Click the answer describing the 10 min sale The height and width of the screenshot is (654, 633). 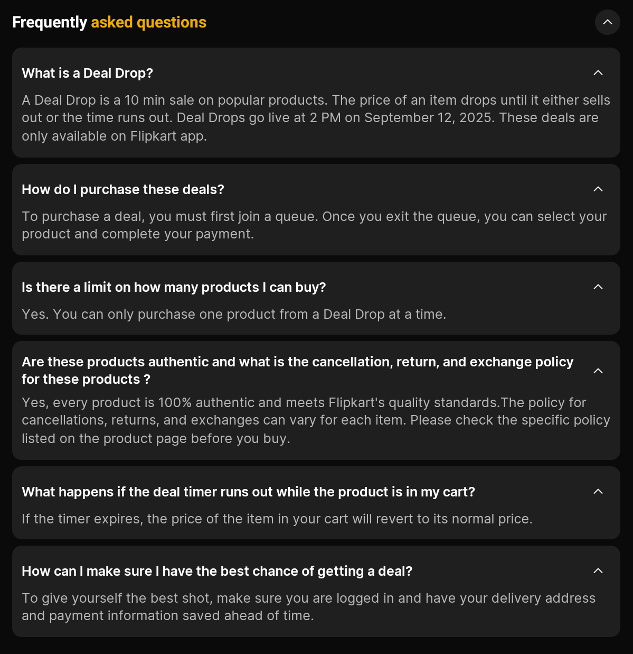[x=316, y=118]
